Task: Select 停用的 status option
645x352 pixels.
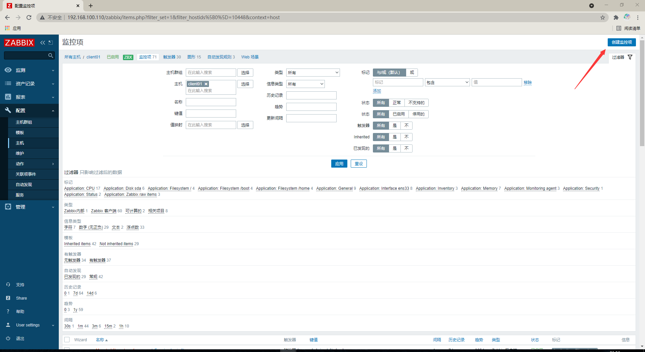Action: click(419, 114)
